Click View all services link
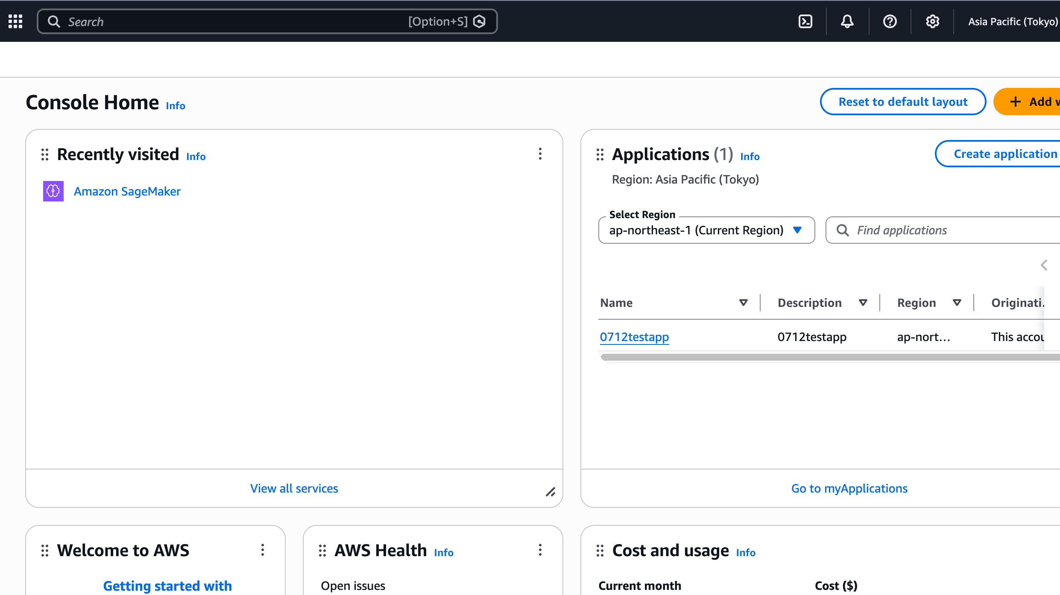This screenshot has width=1060, height=595. click(x=294, y=488)
